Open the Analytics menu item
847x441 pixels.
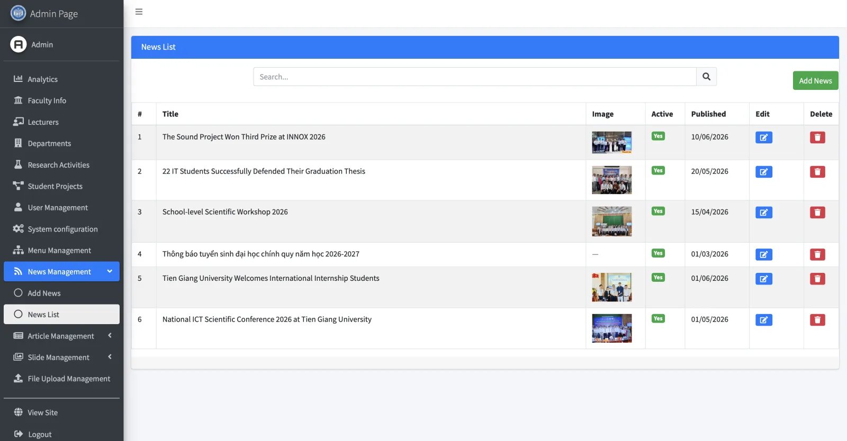pyautogui.click(x=61, y=79)
